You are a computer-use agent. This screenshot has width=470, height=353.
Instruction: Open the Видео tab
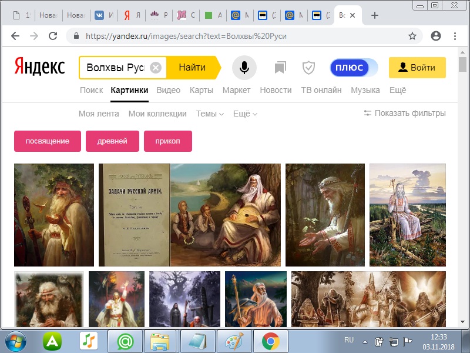pyautogui.click(x=169, y=90)
